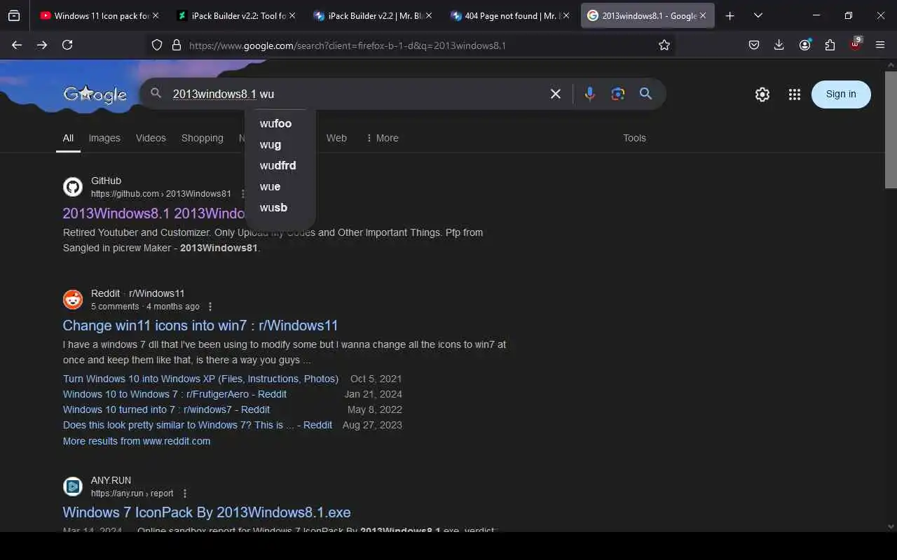Open Google quick settings gear

click(762, 94)
